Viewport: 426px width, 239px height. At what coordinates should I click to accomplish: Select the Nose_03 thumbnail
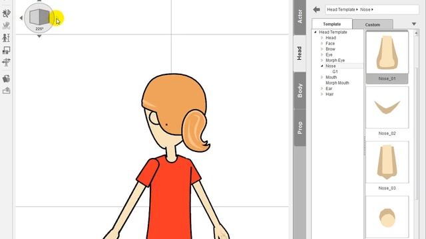(x=387, y=162)
